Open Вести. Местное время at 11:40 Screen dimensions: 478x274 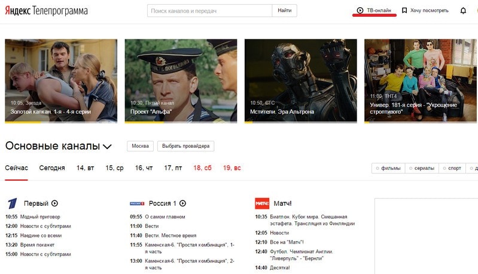tap(171, 236)
